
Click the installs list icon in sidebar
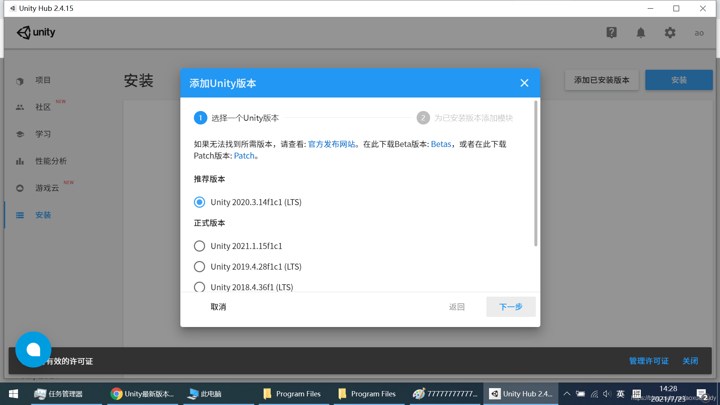coord(20,215)
